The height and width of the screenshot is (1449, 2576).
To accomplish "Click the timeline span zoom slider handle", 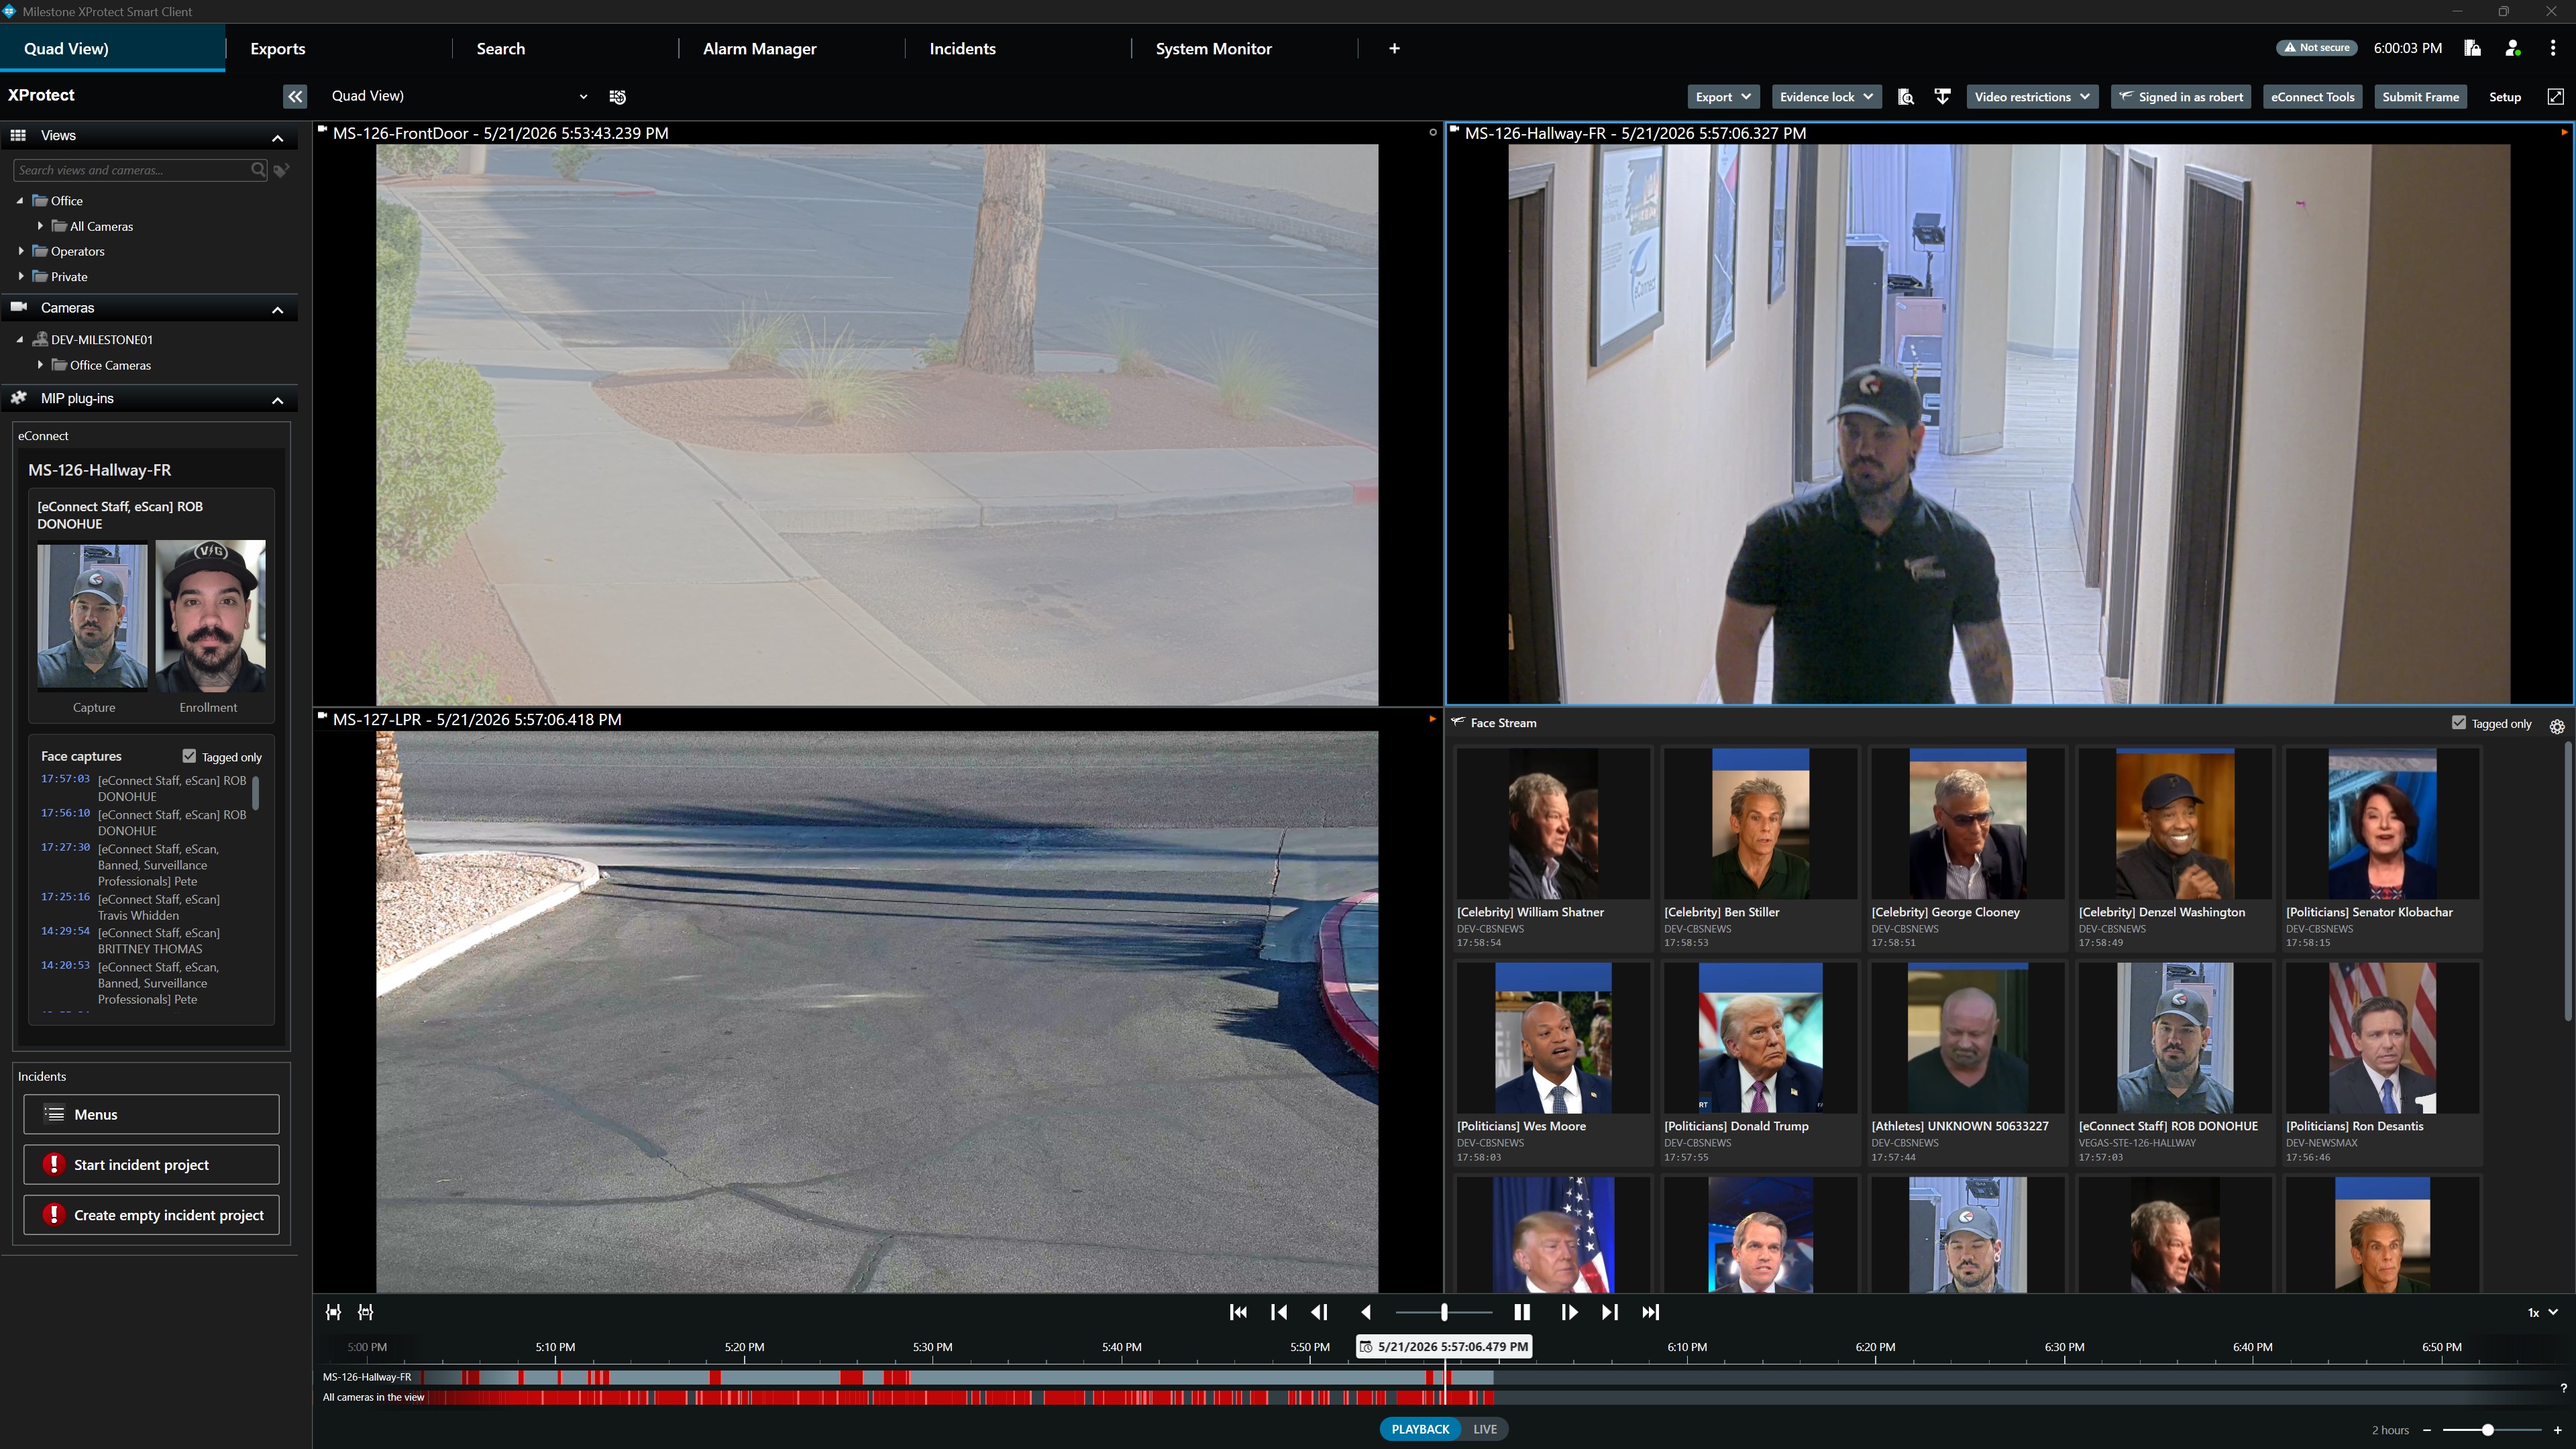I will tap(2487, 1430).
